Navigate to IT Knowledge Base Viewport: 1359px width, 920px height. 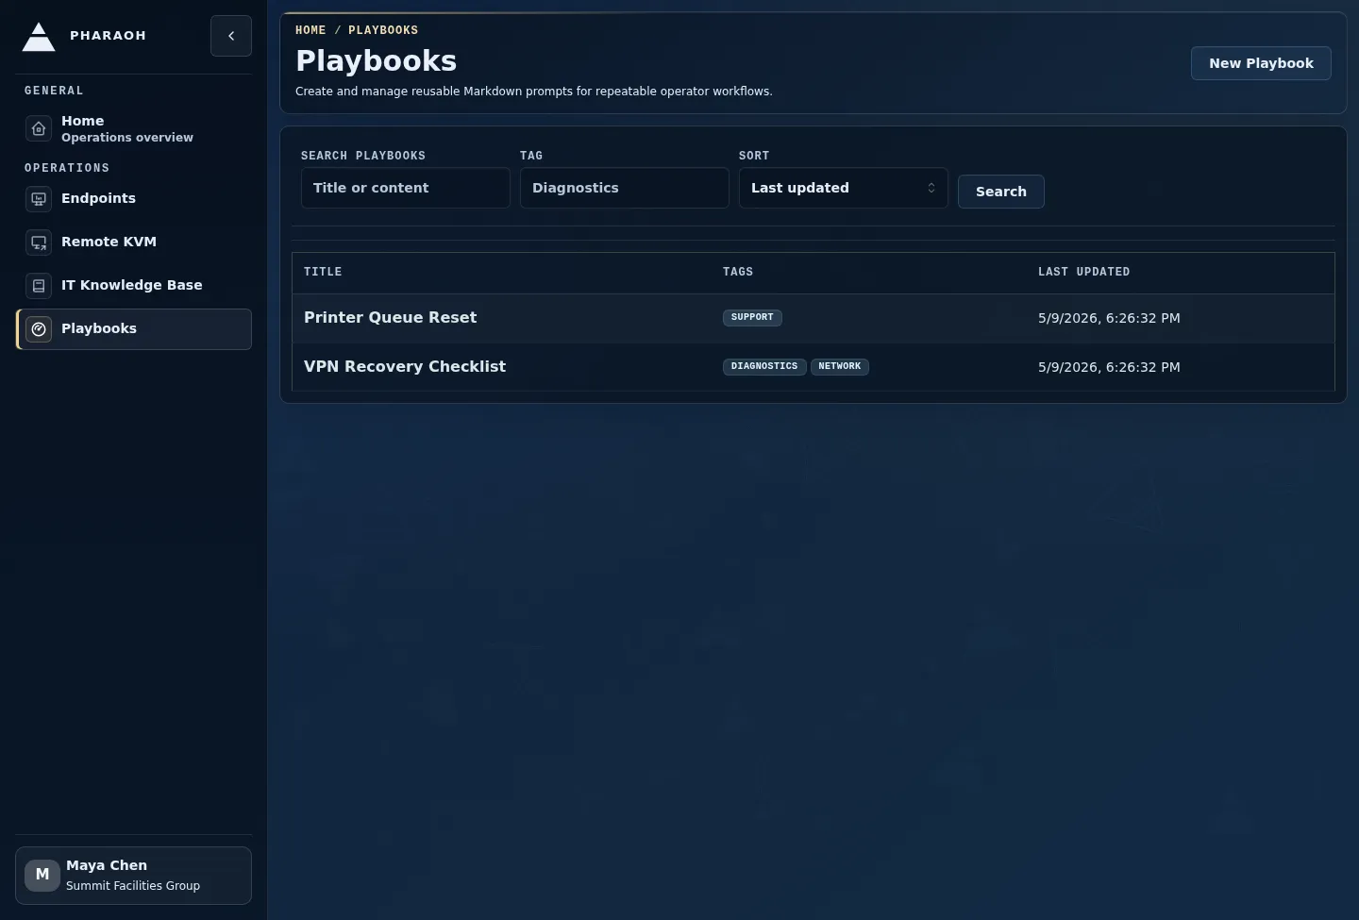[134, 286]
